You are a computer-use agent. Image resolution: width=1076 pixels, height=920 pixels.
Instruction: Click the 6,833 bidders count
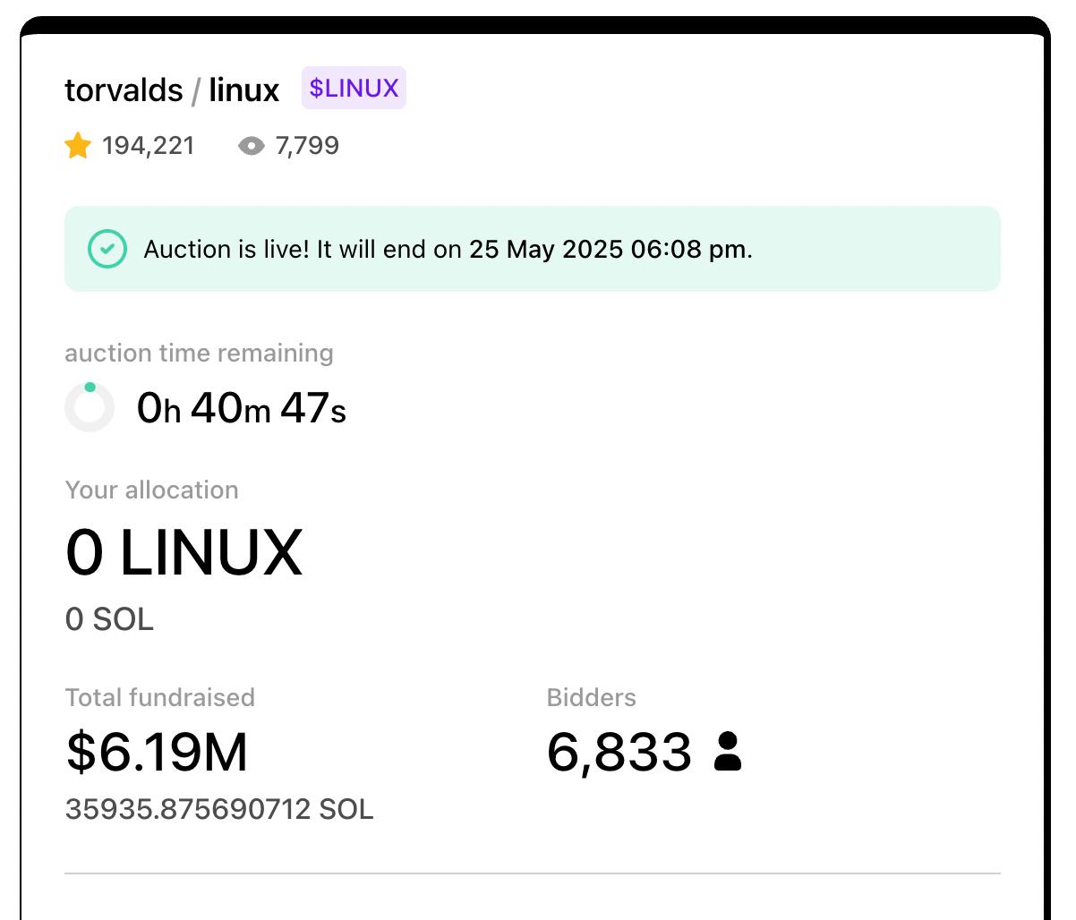619,752
